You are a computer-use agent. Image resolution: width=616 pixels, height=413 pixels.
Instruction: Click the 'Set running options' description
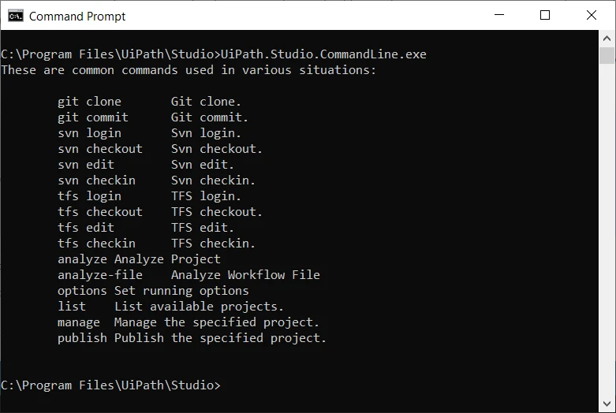(181, 291)
